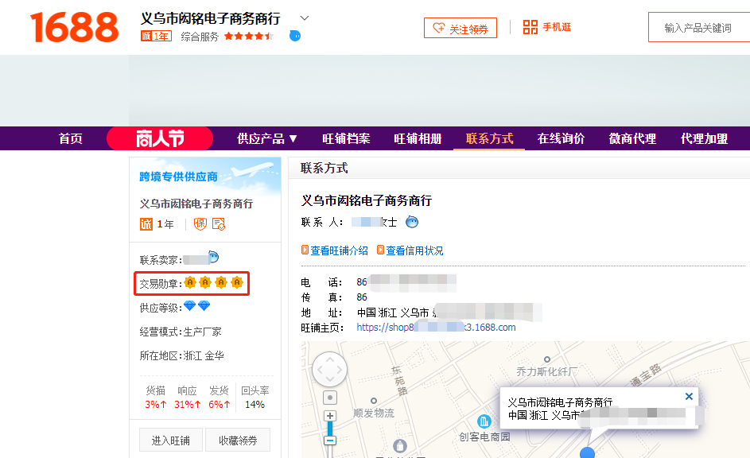Click the map pan direction control

(329, 369)
